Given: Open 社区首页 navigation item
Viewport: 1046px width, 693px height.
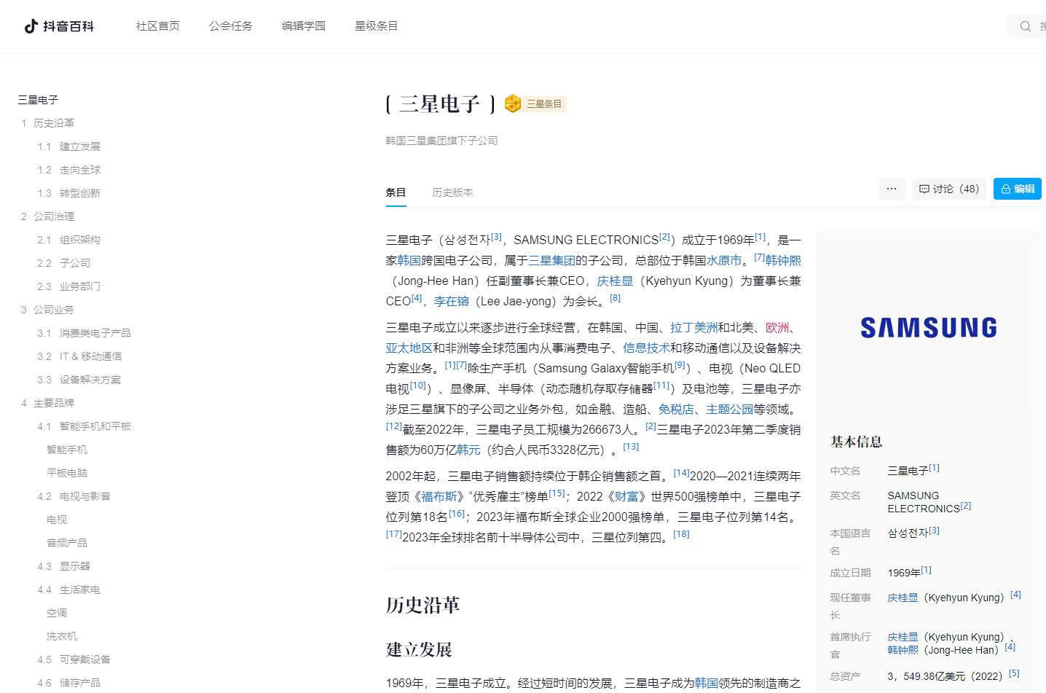Looking at the screenshot, I should pyautogui.click(x=158, y=26).
